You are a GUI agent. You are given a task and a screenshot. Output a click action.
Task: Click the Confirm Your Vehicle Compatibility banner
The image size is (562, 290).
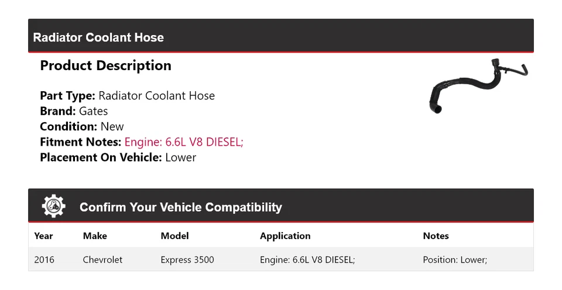[x=180, y=207]
